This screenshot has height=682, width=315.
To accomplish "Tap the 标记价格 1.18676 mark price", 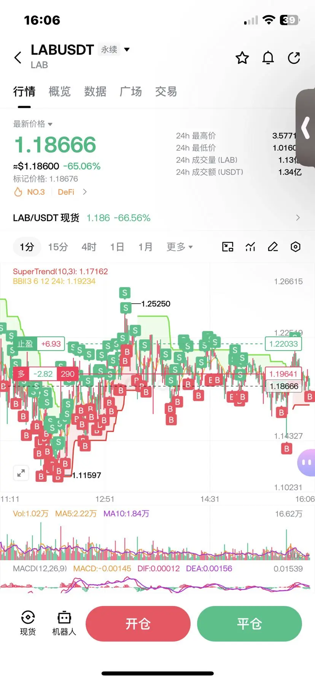I will (x=46, y=179).
